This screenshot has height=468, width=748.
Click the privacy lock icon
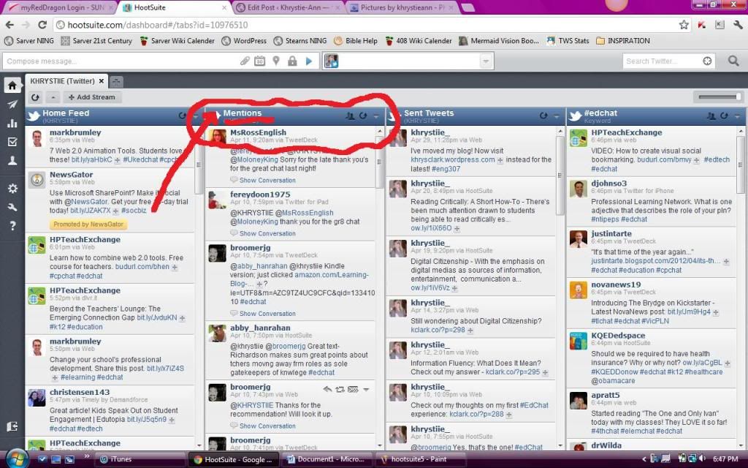pyautogui.click(x=292, y=61)
